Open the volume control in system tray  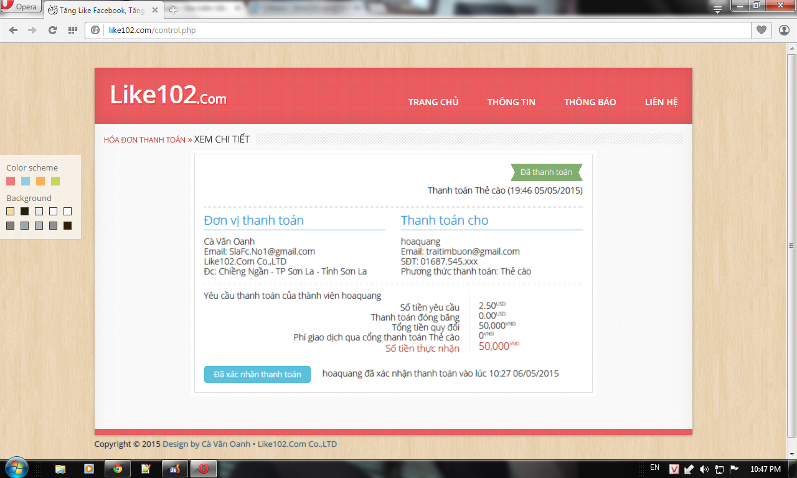[704, 469]
